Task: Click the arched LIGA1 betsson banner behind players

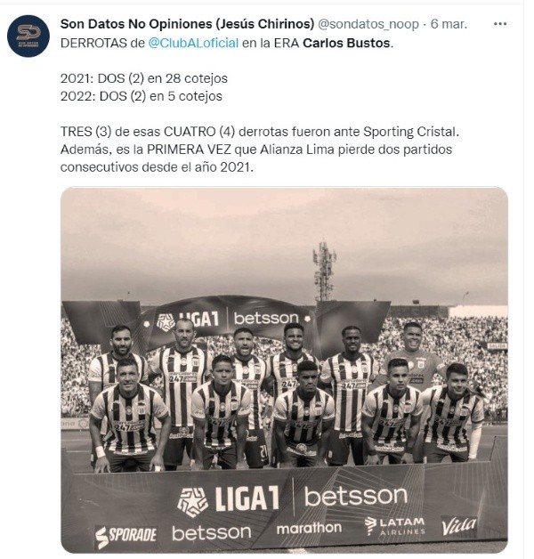Action: click(228, 319)
